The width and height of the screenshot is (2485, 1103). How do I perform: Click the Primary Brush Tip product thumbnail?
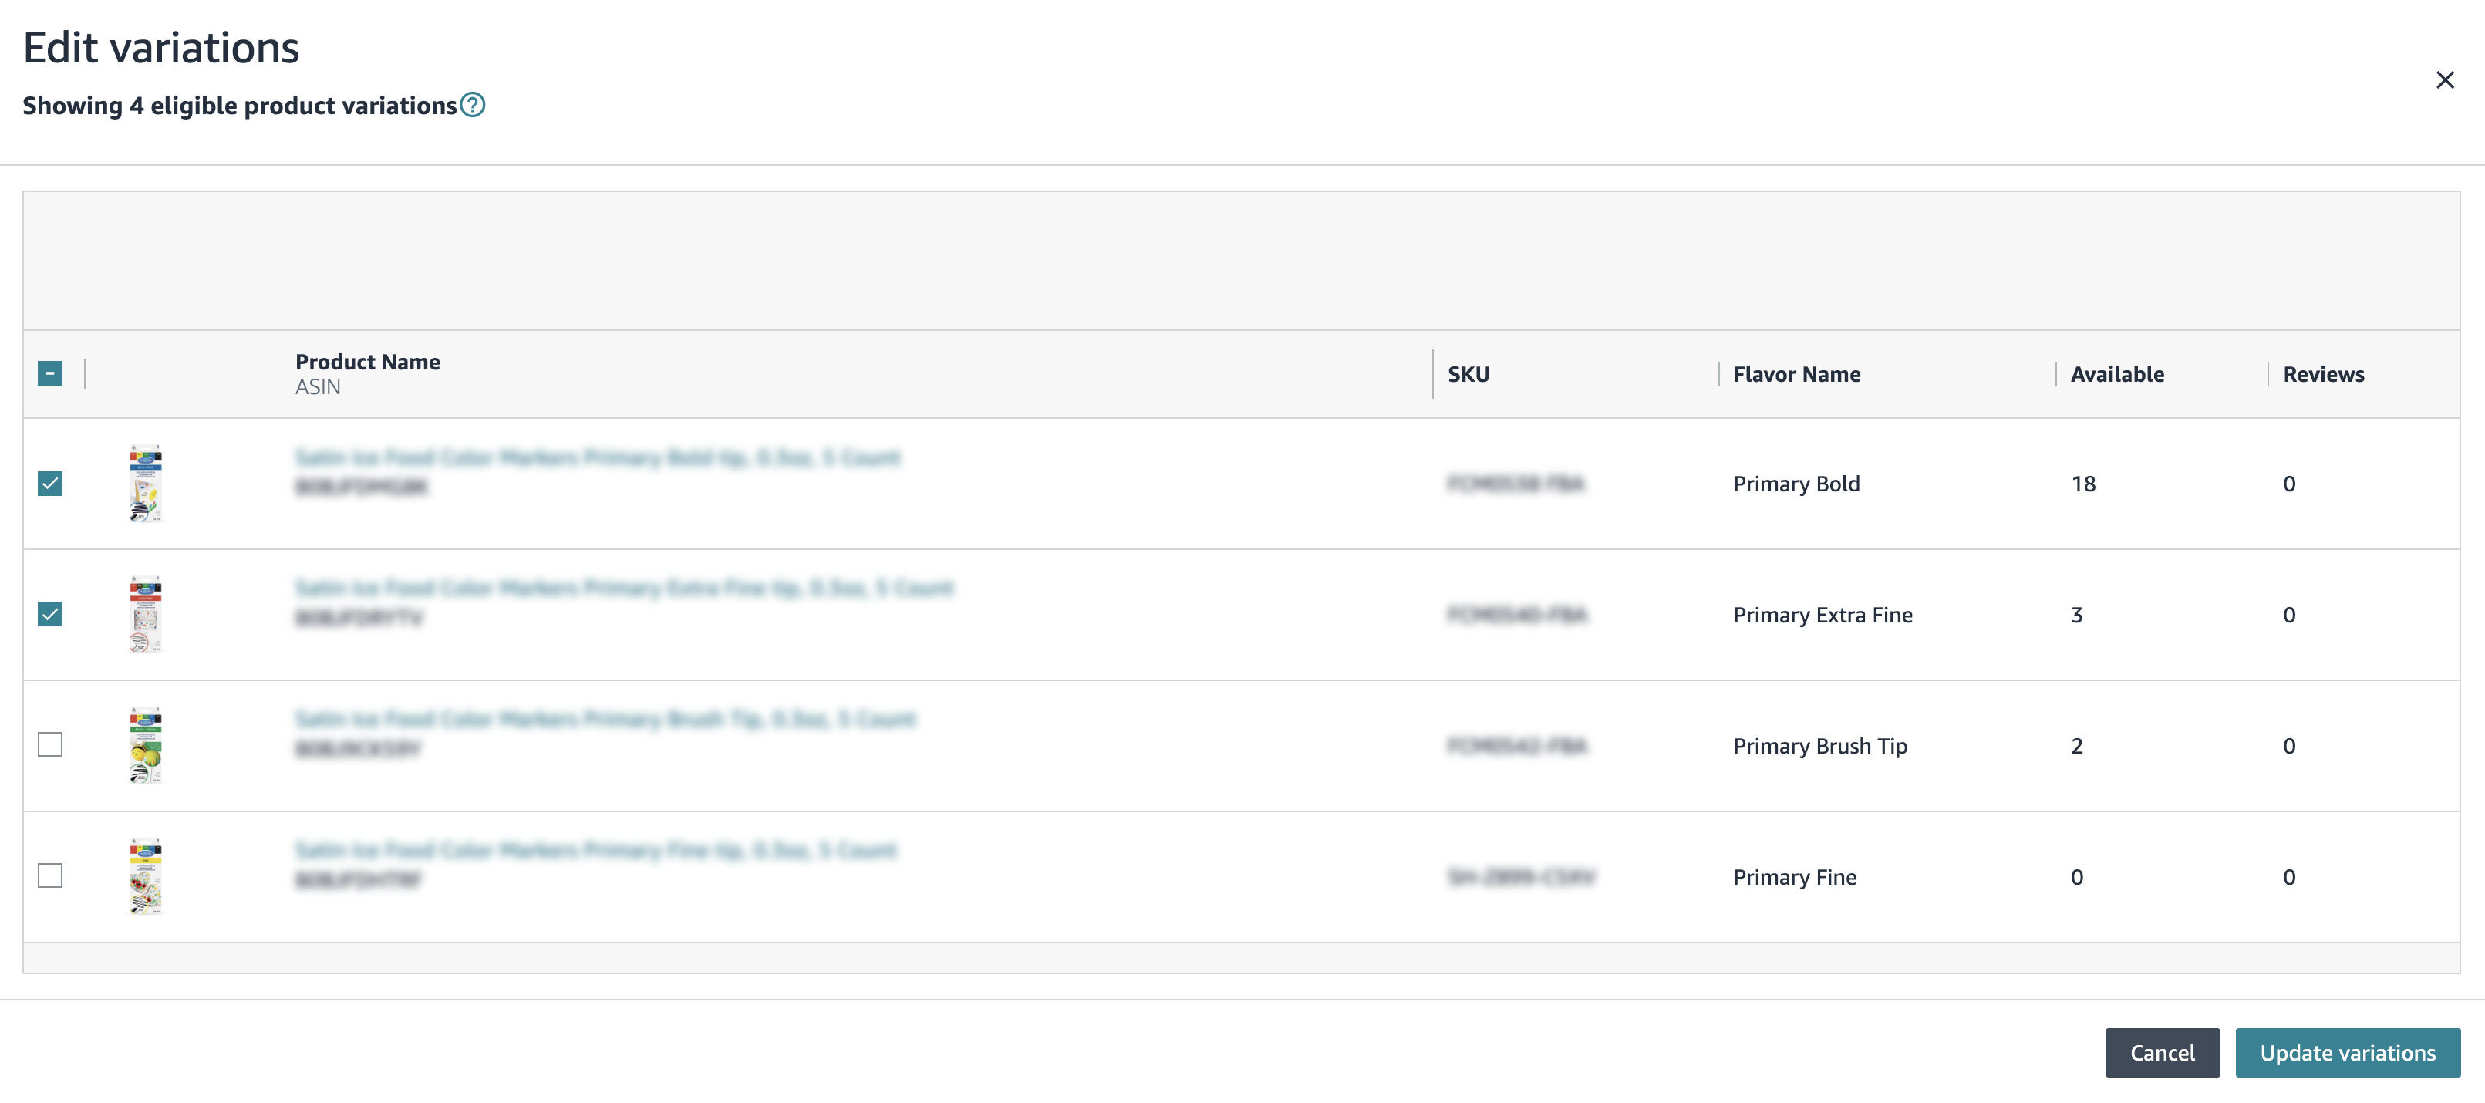pos(146,745)
